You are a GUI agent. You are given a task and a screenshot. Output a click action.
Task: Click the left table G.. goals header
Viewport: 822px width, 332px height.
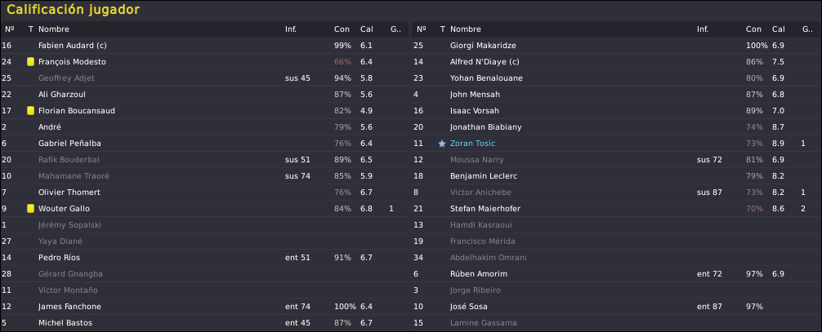point(395,29)
